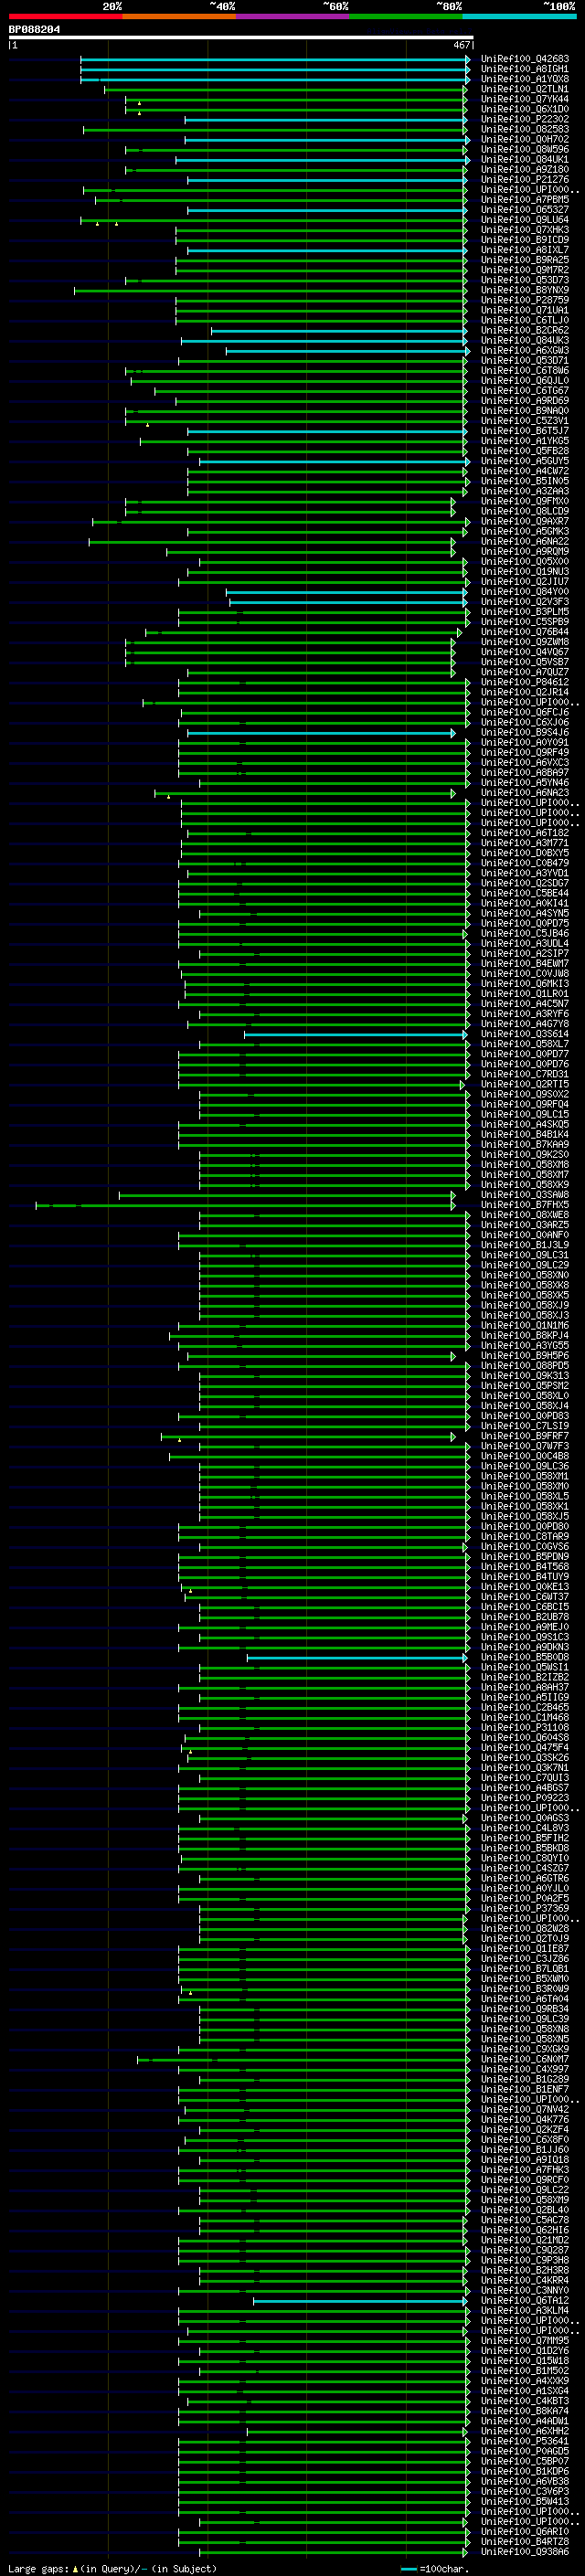Click hit label UniRef100_Q0C4B8

[525, 1456]
